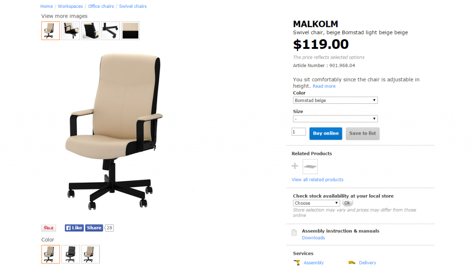
Task: Click the Assembly service drill icon
Action: [297, 262]
